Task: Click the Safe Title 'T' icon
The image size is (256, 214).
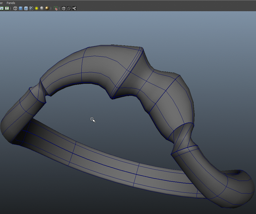Action: (7, 8)
